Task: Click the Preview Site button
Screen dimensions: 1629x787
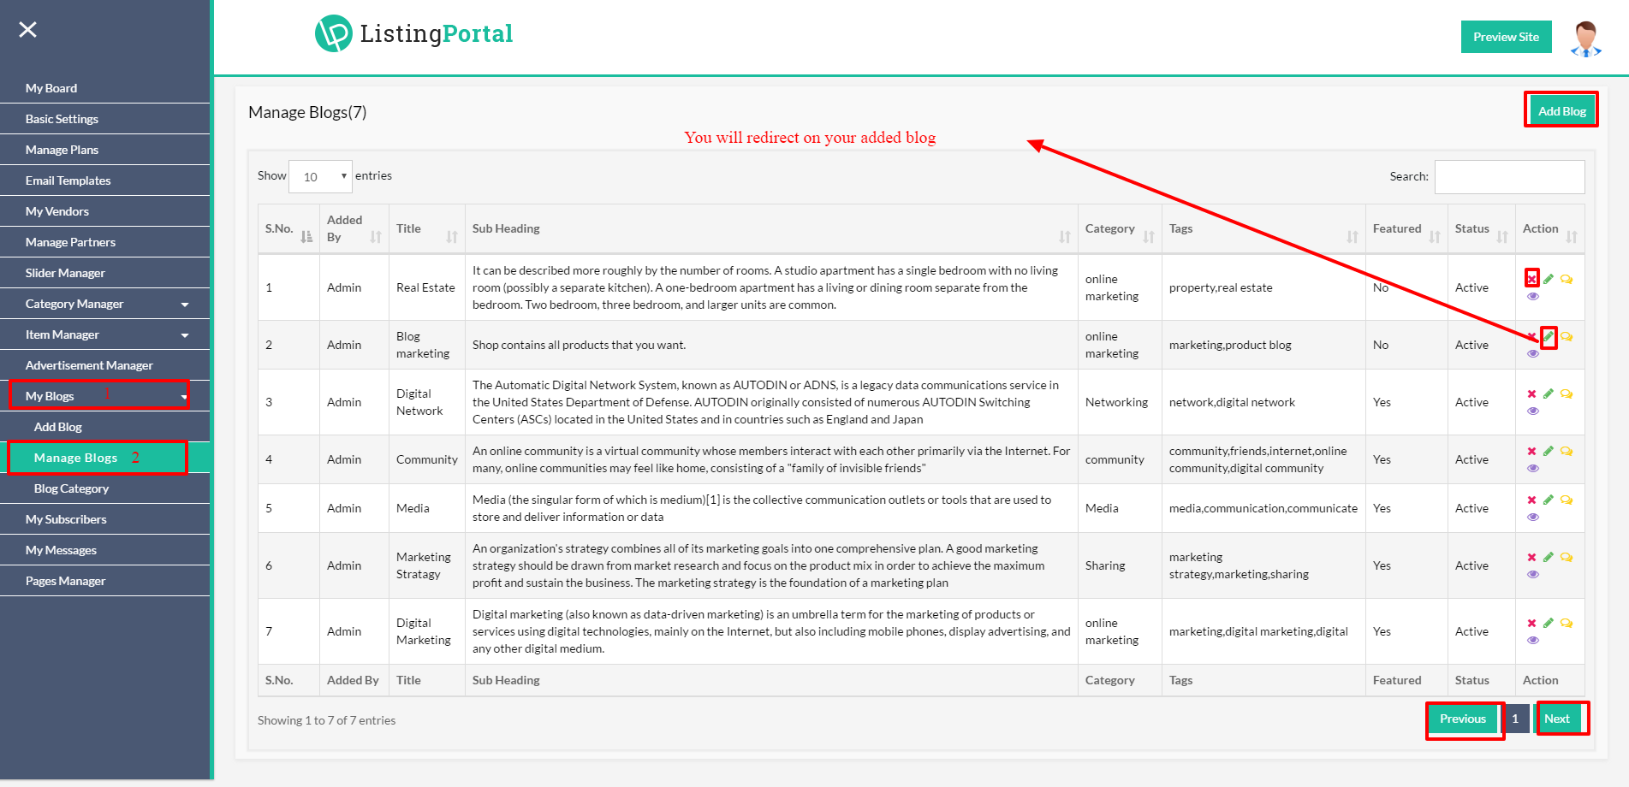Action: (x=1506, y=36)
